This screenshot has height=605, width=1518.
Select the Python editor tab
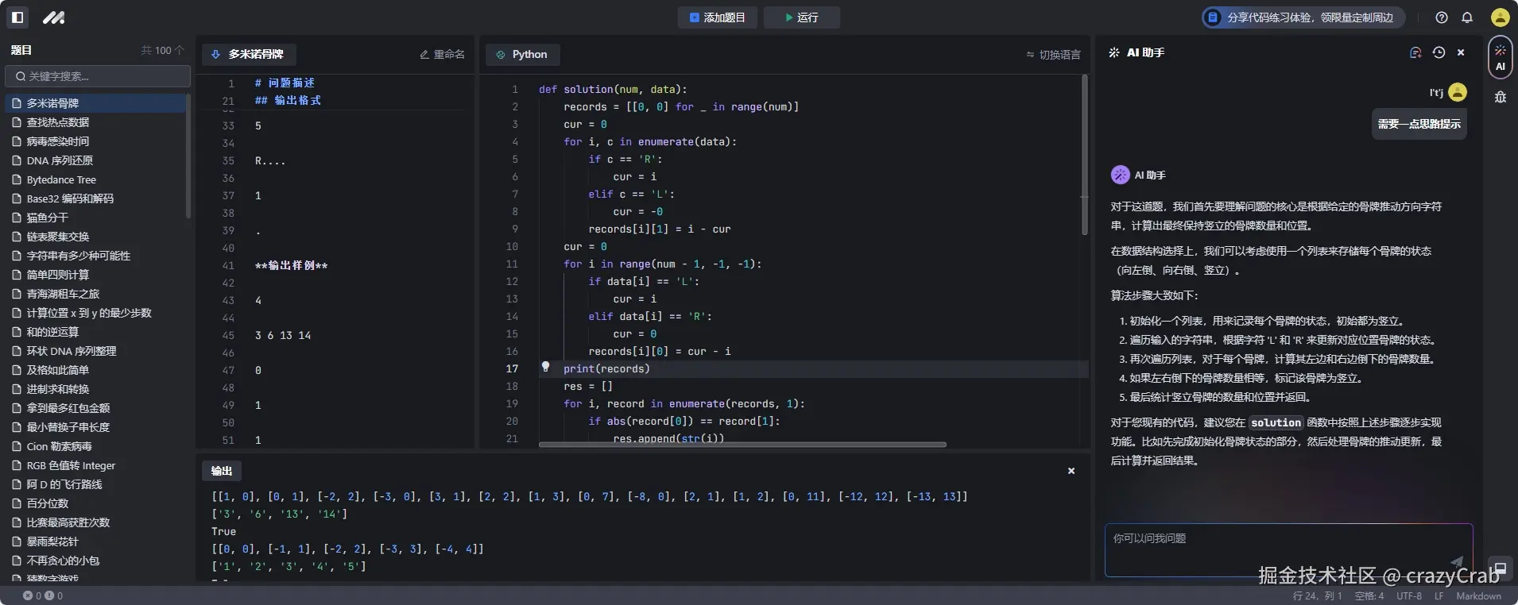(x=522, y=55)
